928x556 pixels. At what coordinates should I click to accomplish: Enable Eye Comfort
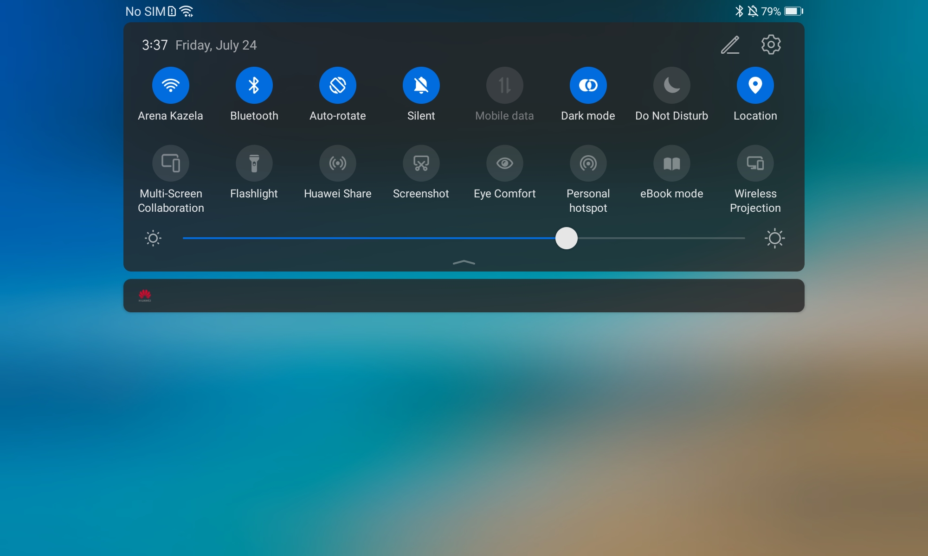(x=504, y=163)
